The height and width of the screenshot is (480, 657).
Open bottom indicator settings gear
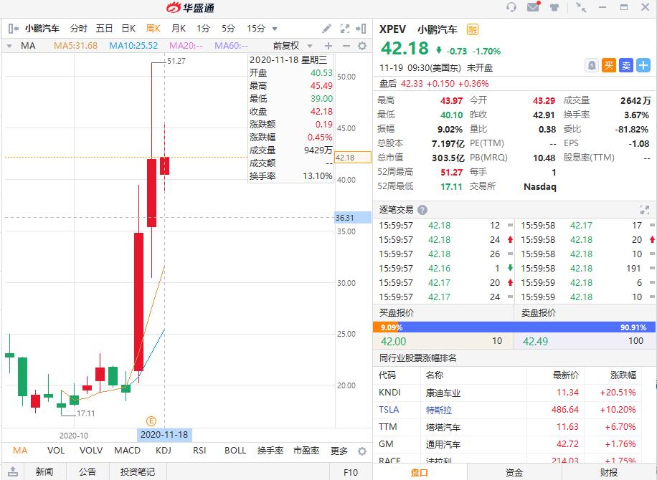[x=362, y=451]
